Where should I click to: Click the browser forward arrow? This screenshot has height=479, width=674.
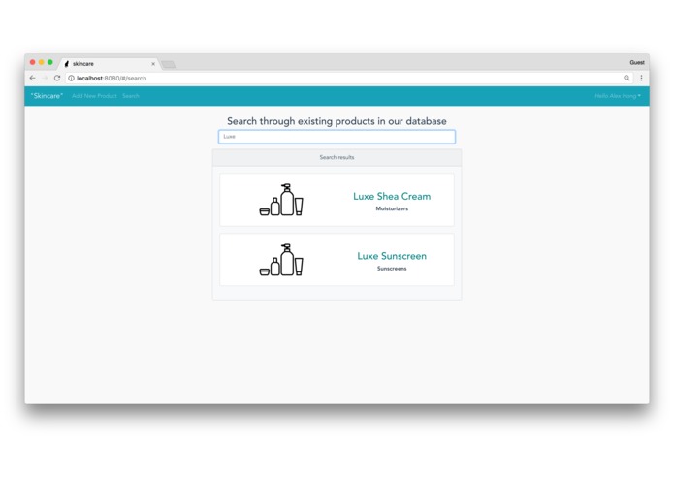[x=45, y=78]
